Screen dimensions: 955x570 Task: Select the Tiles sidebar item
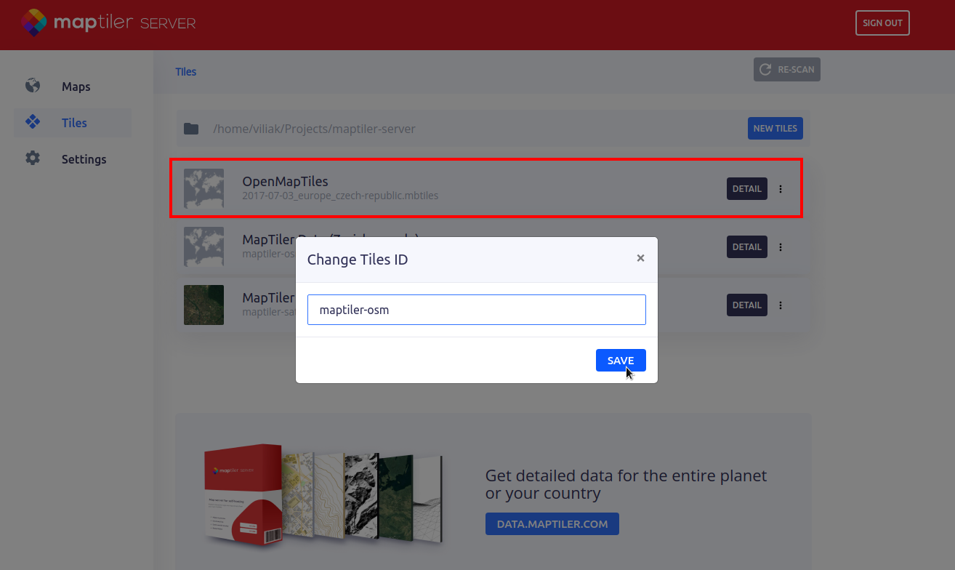(74, 123)
